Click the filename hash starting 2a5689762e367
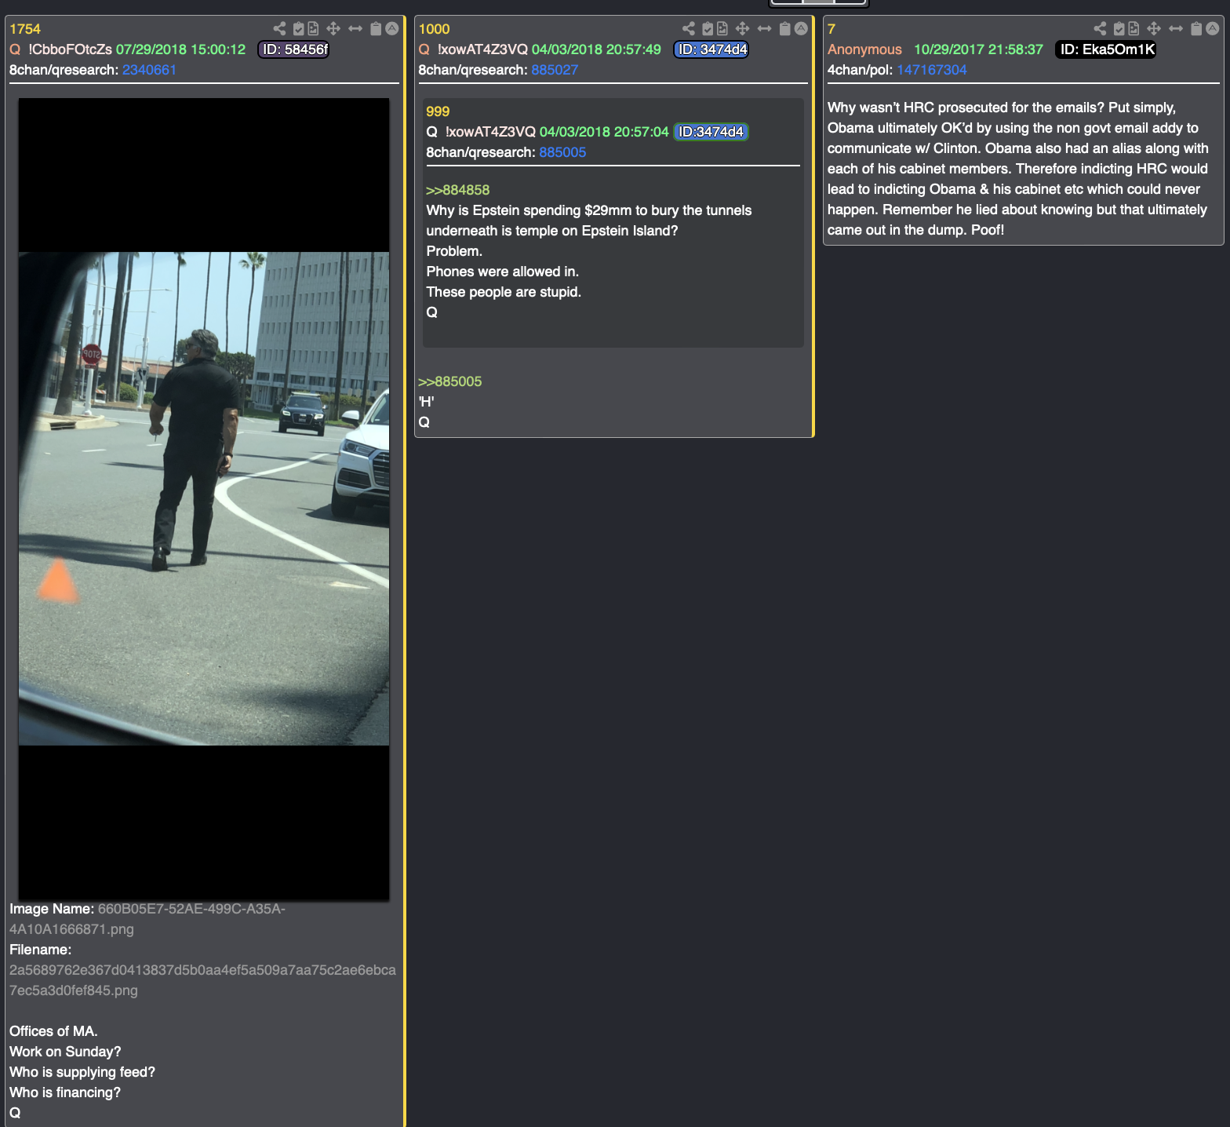The height and width of the screenshot is (1127, 1230). 202,980
